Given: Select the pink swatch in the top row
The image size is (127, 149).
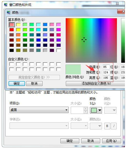Looking at the screenshot, I should 52,25.
